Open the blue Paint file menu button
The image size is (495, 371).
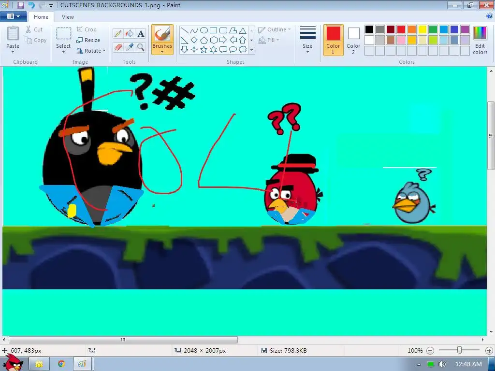point(13,16)
